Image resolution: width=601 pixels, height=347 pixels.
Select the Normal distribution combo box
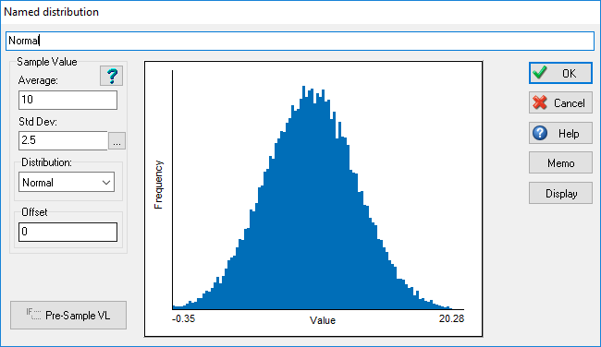click(67, 182)
